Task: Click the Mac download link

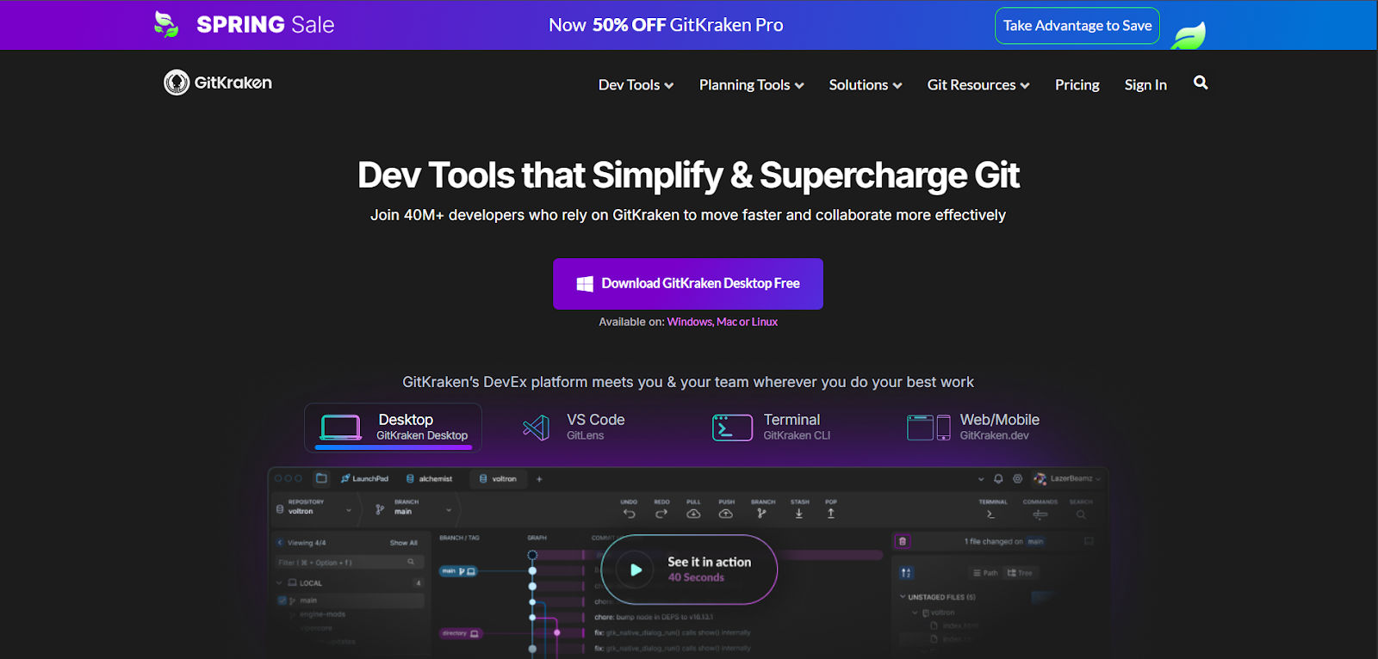Action: click(x=727, y=322)
